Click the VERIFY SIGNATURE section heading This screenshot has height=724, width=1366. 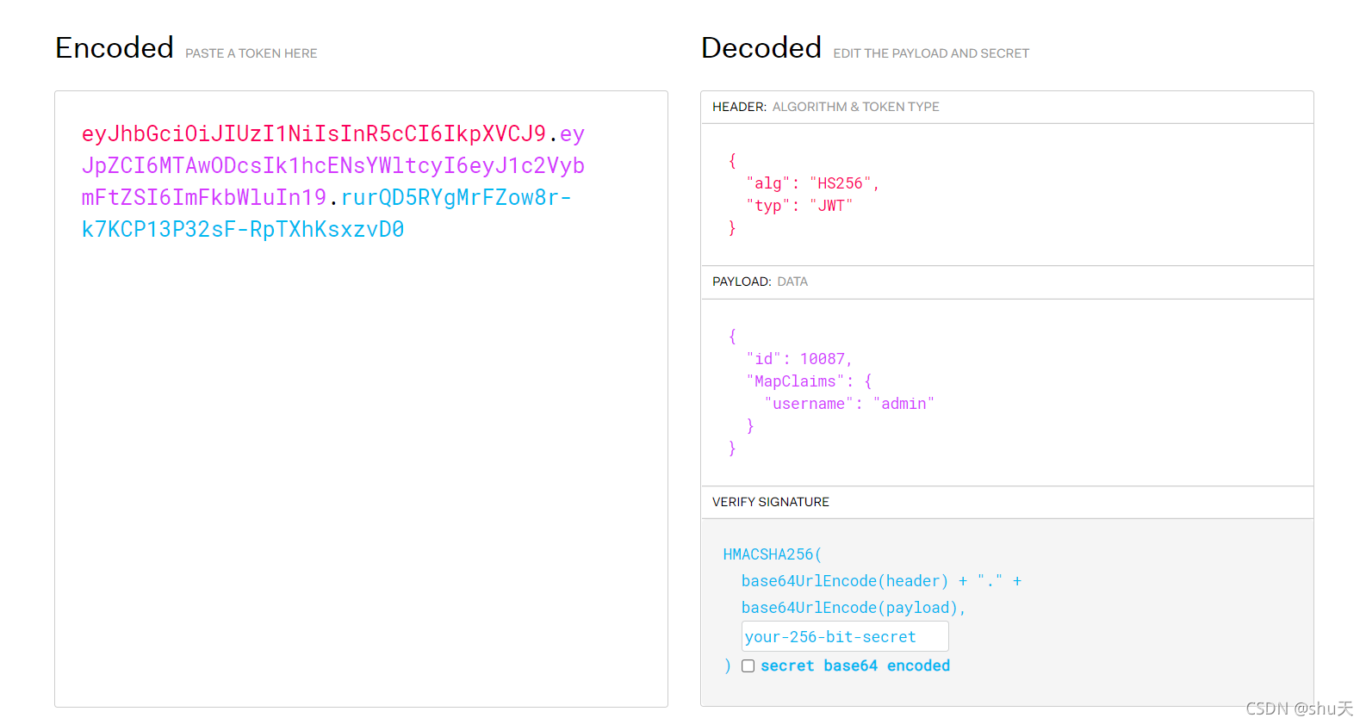771,502
